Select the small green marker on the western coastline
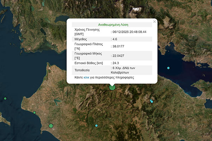This screenshot has height=141, width=212. [34, 113]
